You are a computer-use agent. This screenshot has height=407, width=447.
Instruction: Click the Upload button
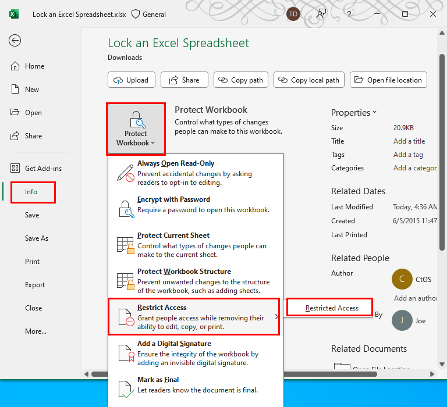pos(132,80)
